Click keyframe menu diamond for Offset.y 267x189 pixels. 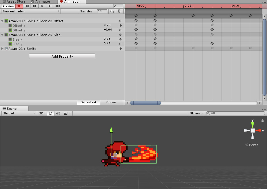(x=120, y=30)
